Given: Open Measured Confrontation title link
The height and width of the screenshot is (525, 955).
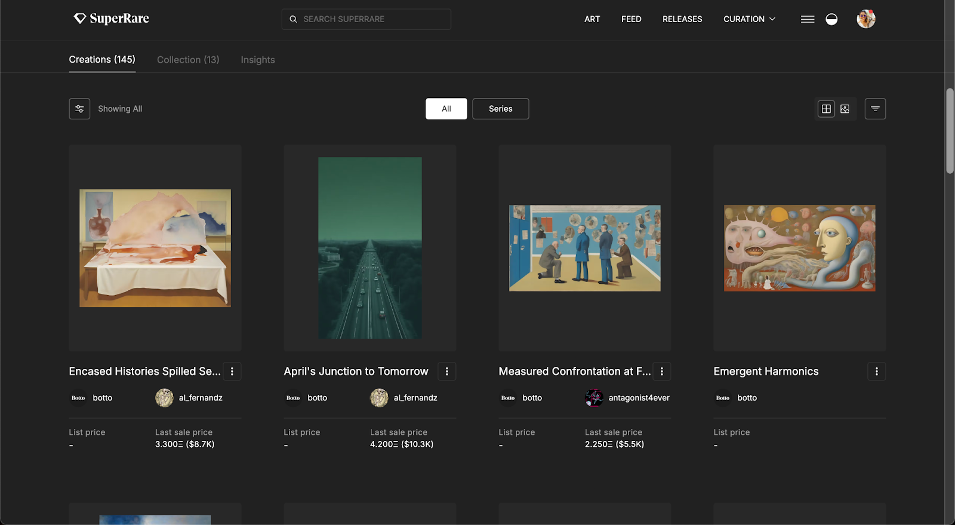Looking at the screenshot, I should 575,372.
